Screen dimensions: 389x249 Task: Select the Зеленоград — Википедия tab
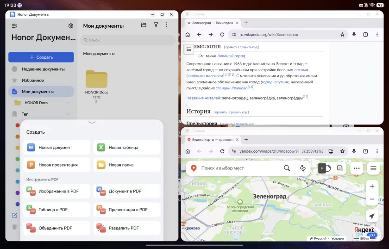tap(210, 23)
